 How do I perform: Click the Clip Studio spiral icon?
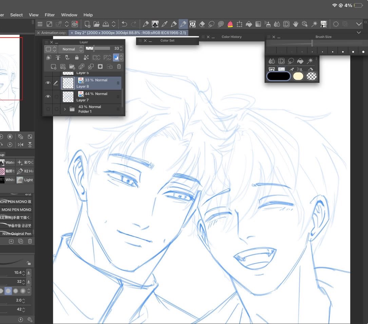click(75, 24)
